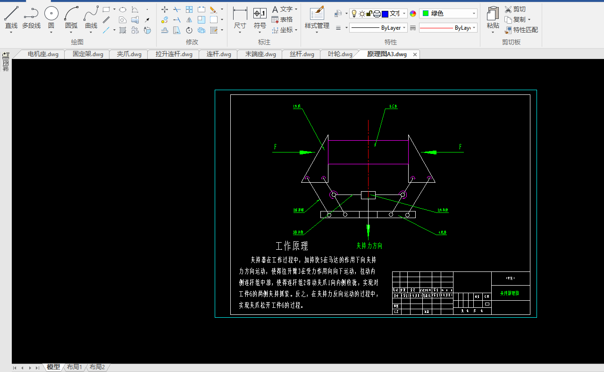The height and width of the screenshot is (372, 604).
Task: Switch to the 叶轮.dwg tab
Action: click(x=340, y=54)
